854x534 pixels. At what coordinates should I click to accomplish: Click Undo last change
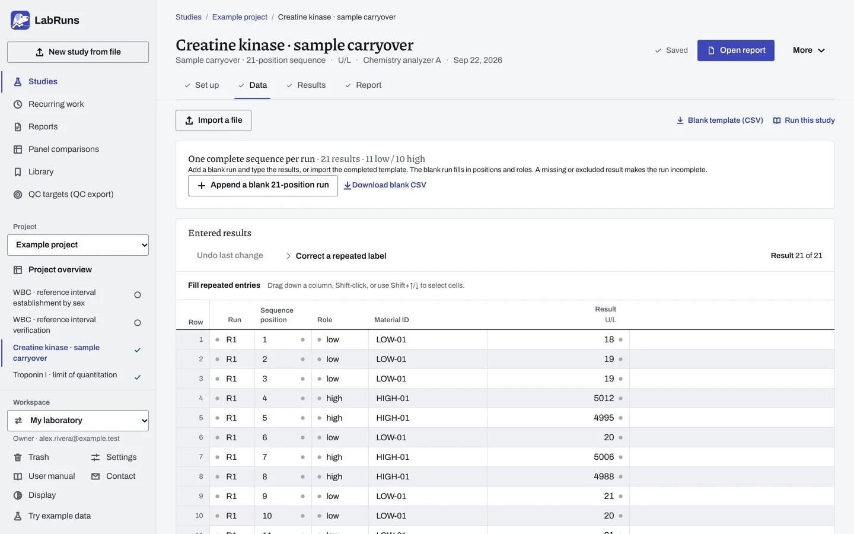230,256
